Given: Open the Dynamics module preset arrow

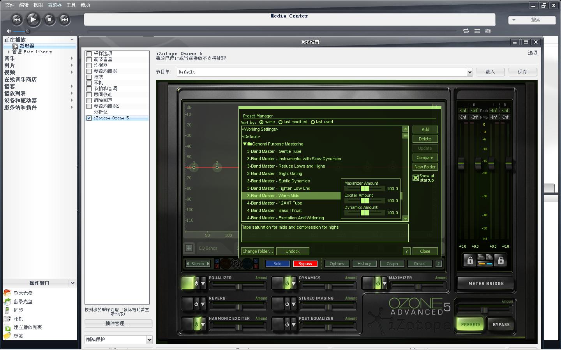Looking at the screenshot, I should pos(294,283).
